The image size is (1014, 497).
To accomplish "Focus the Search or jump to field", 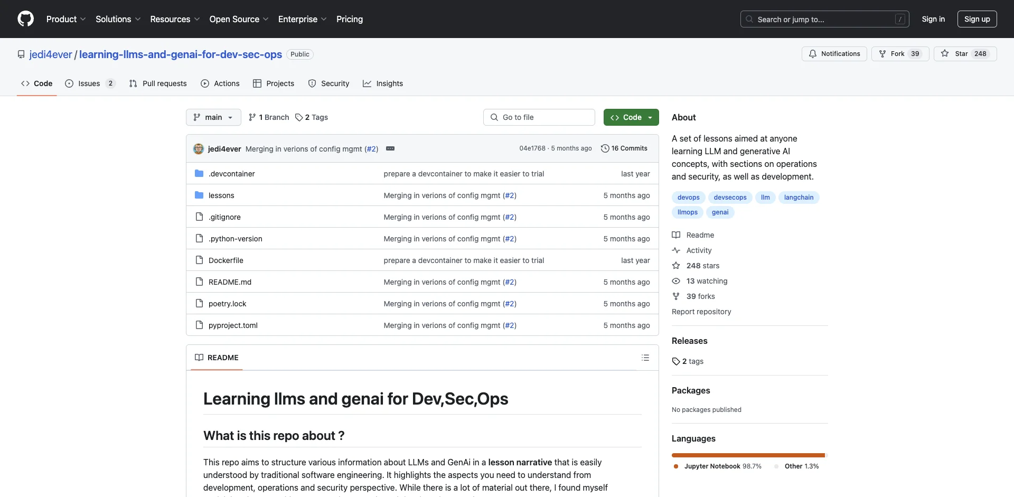I will click(x=825, y=19).
